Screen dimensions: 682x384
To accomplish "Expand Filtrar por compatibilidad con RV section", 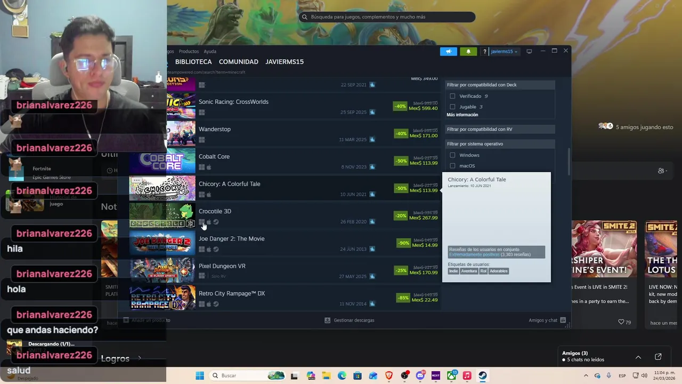I will 500,129.
